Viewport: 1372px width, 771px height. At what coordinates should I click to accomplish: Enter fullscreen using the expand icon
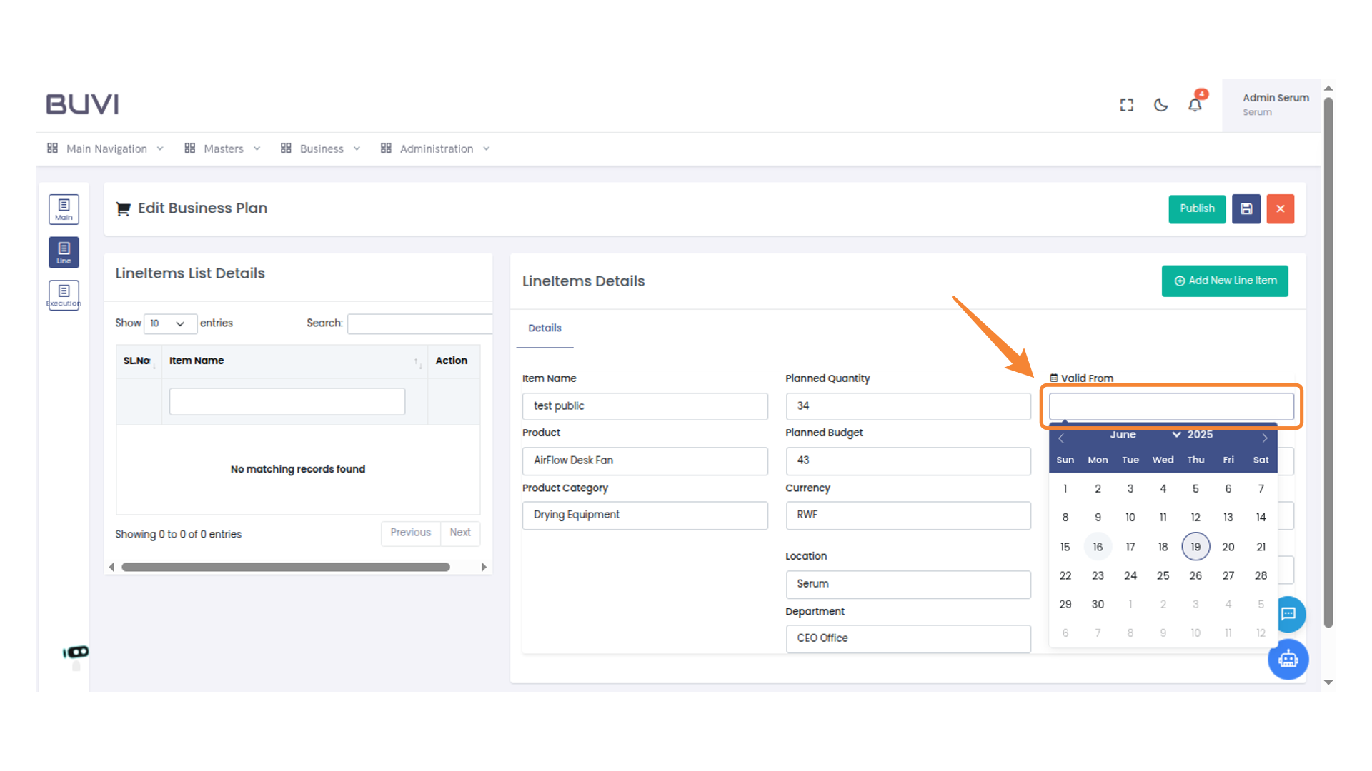pos(1127,104)
